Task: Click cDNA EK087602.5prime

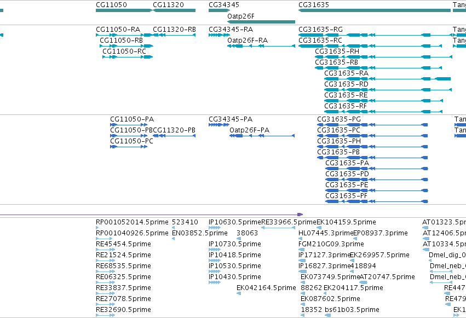Action: 331,299
